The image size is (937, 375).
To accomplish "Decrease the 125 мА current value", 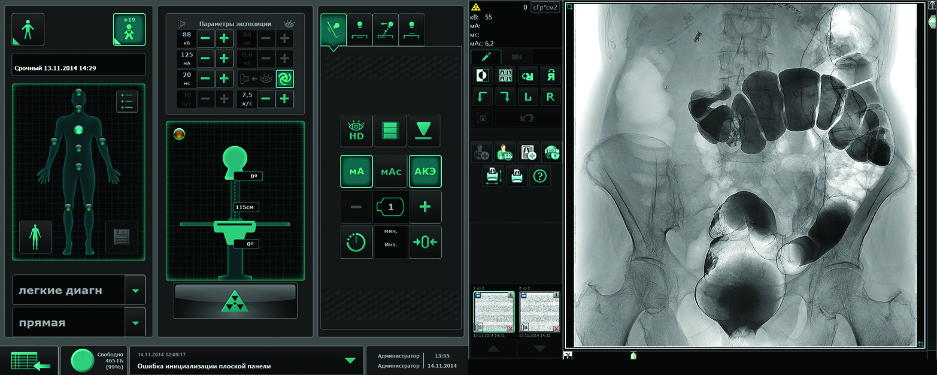I will point(205,59).
